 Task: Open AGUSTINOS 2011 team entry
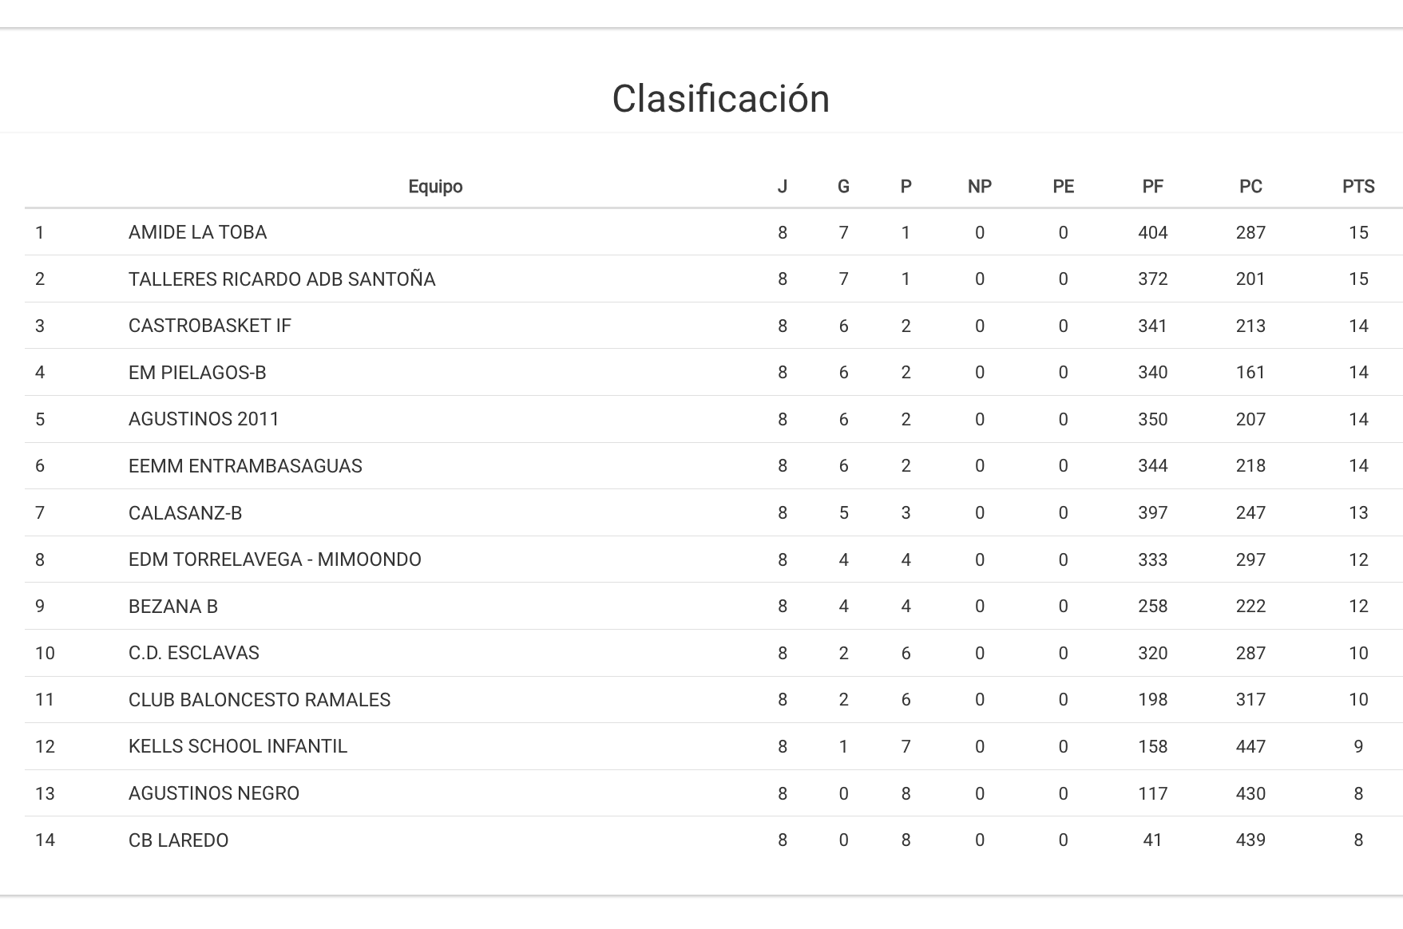tap(204, 419)
